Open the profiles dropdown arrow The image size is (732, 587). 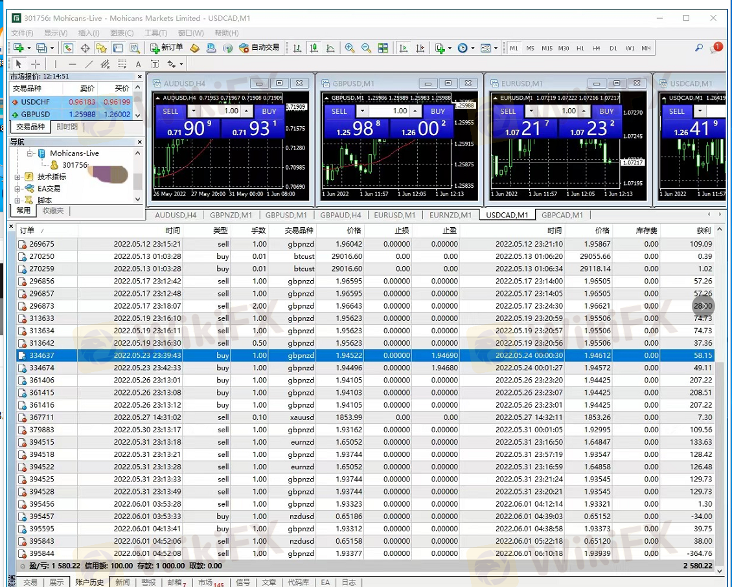52,48
